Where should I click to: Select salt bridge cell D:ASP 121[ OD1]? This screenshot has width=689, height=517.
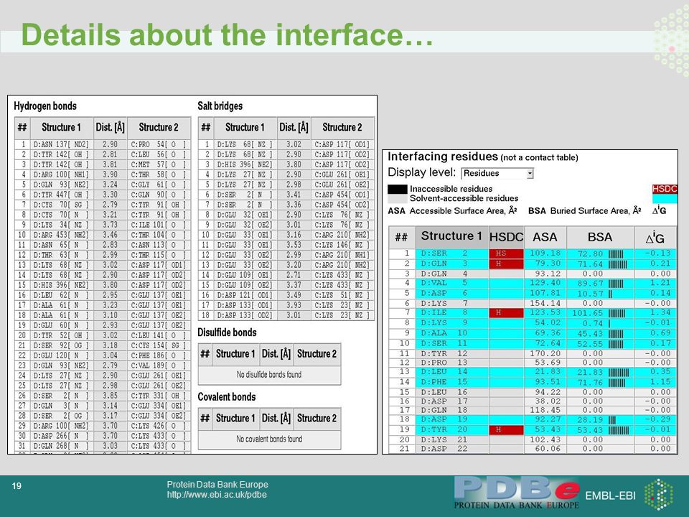(x=245, y=295)
